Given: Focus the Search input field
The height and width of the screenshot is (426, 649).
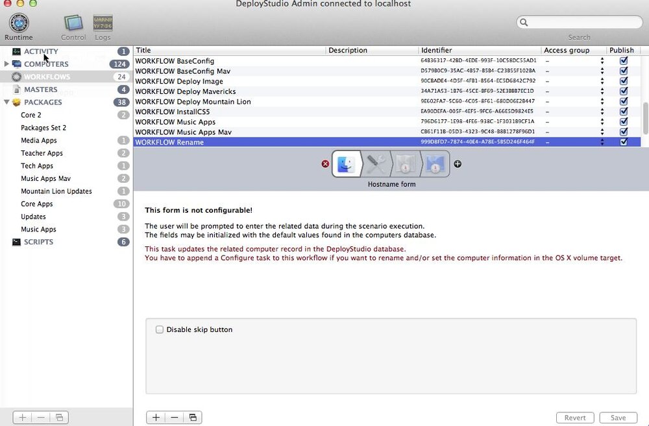Looking at the screenshot, I should [x=579, y=22].
